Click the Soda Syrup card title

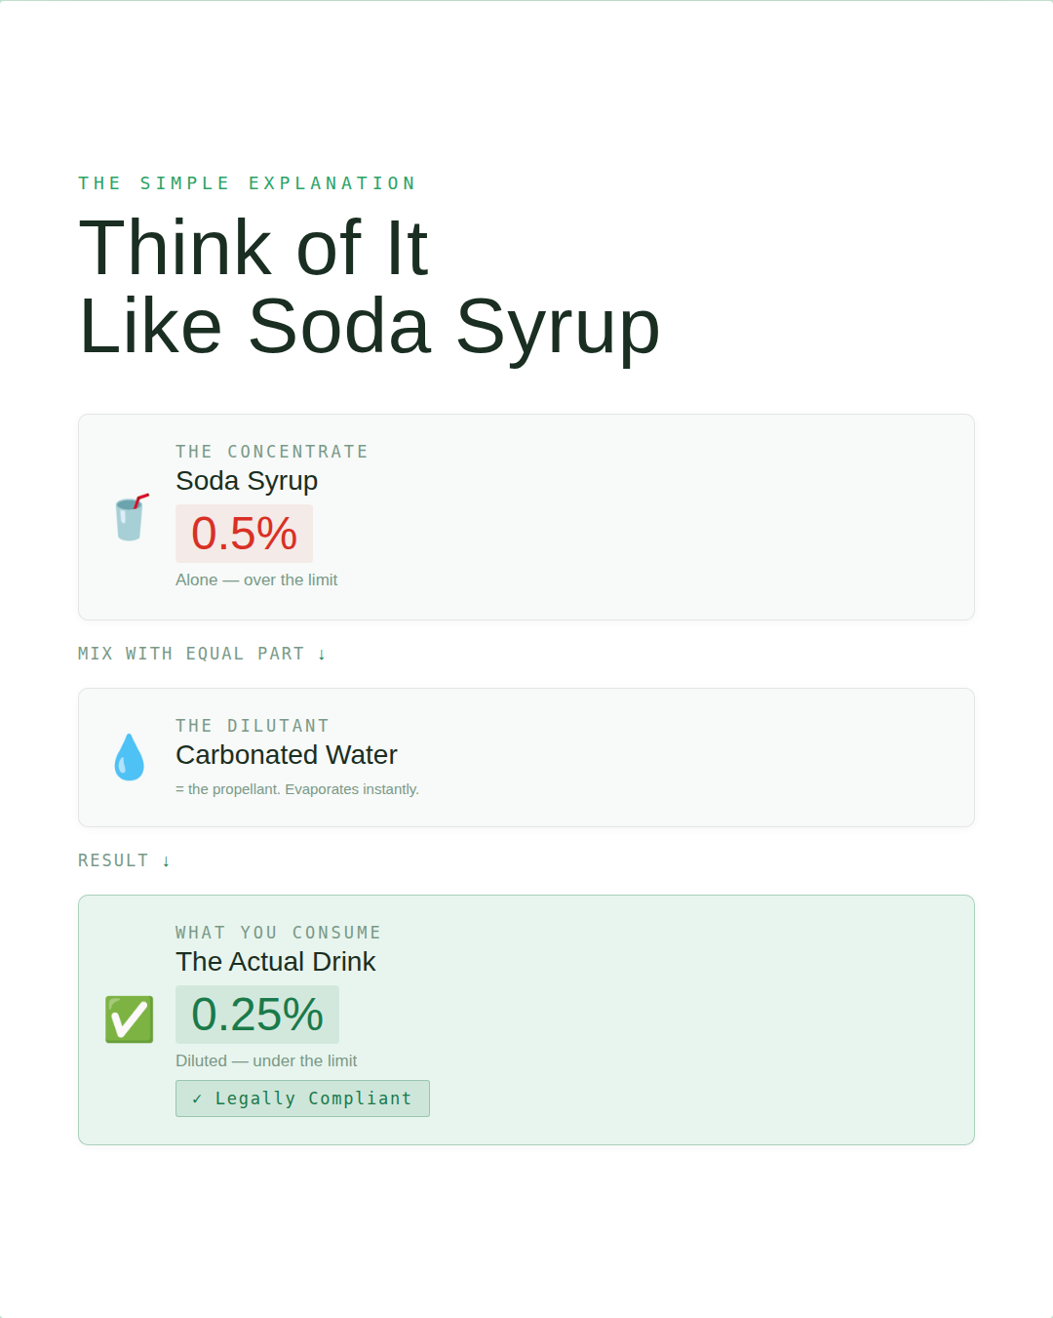247,481
